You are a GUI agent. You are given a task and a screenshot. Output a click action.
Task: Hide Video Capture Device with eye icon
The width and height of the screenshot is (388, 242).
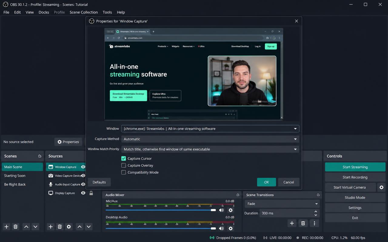[83, 176]
